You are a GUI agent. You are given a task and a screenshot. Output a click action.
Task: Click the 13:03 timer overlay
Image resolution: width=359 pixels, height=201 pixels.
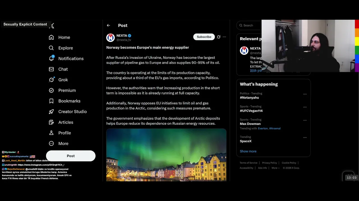pyautogui.click(x=351, y=178)
